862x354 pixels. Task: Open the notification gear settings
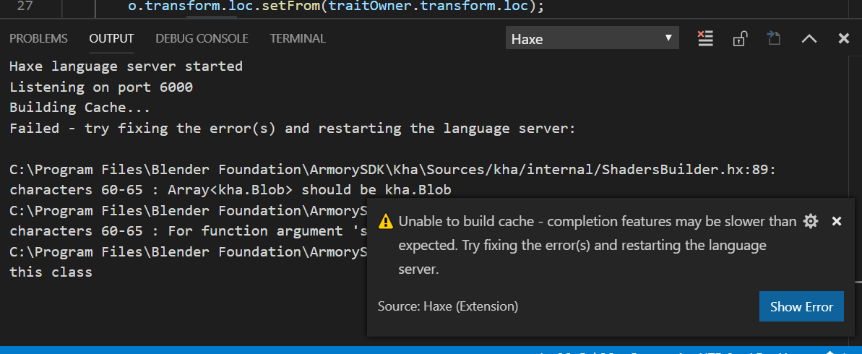[811, 222]
